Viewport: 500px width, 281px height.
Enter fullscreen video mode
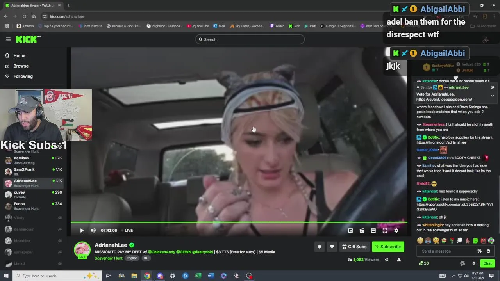pyautogui.click(x=385, y=231)
